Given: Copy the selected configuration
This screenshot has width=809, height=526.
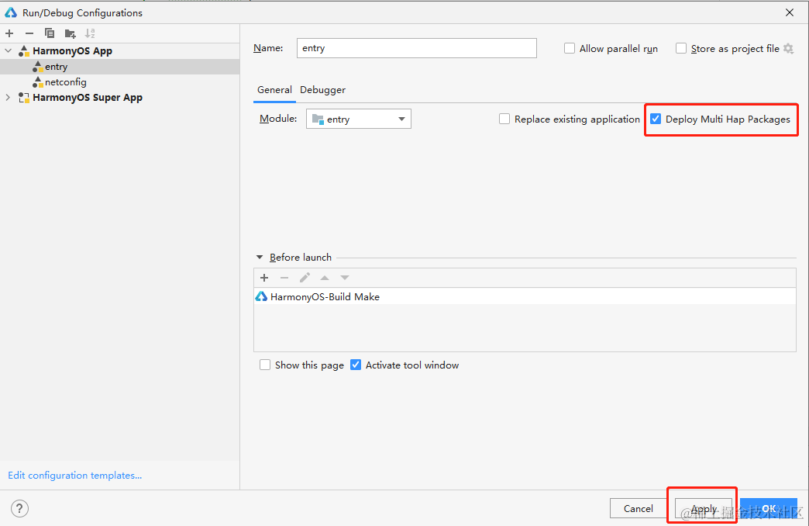Looking at the screenshot, I should tap(50, 33).
